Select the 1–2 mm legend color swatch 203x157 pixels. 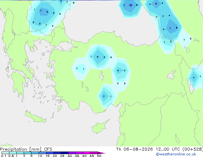(20, 153)
